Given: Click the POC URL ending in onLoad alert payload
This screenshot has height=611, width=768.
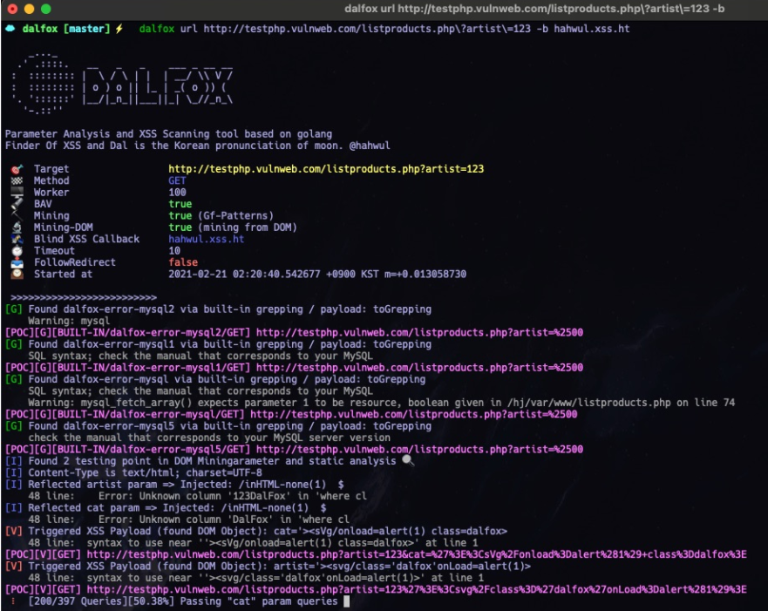Looking at the screenshot, I should tap(417, 589).
